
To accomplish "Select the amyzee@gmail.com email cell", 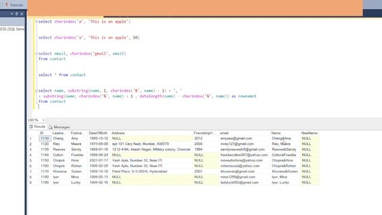I will click(x=245, y=139).
